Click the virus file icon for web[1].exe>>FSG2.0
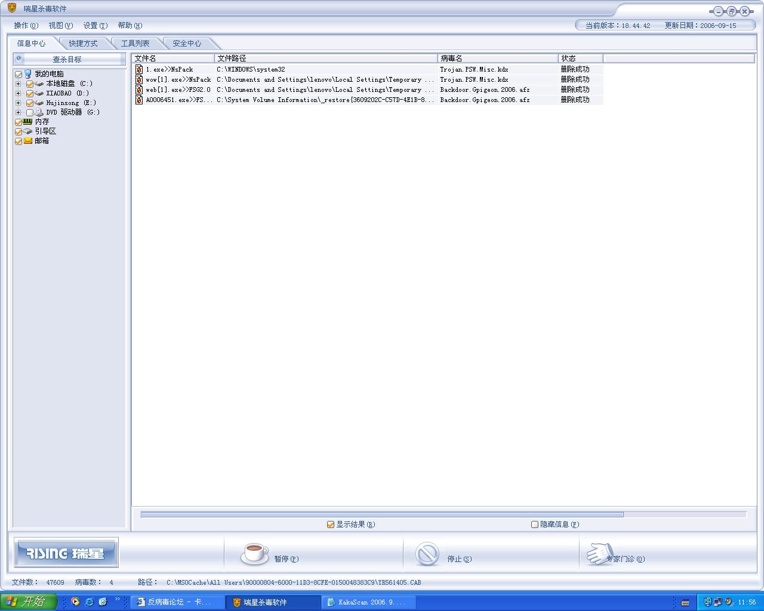764x611 pixels. (139, 90)
